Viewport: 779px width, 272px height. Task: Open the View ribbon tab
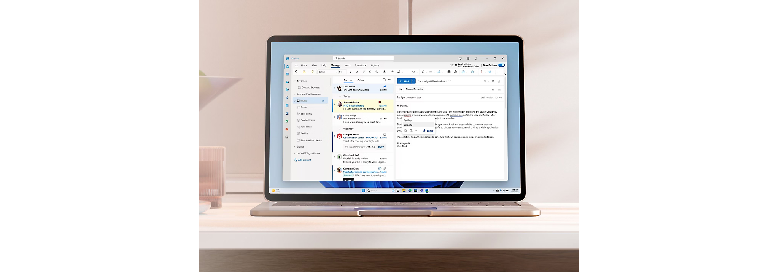(x=314, y=65)
